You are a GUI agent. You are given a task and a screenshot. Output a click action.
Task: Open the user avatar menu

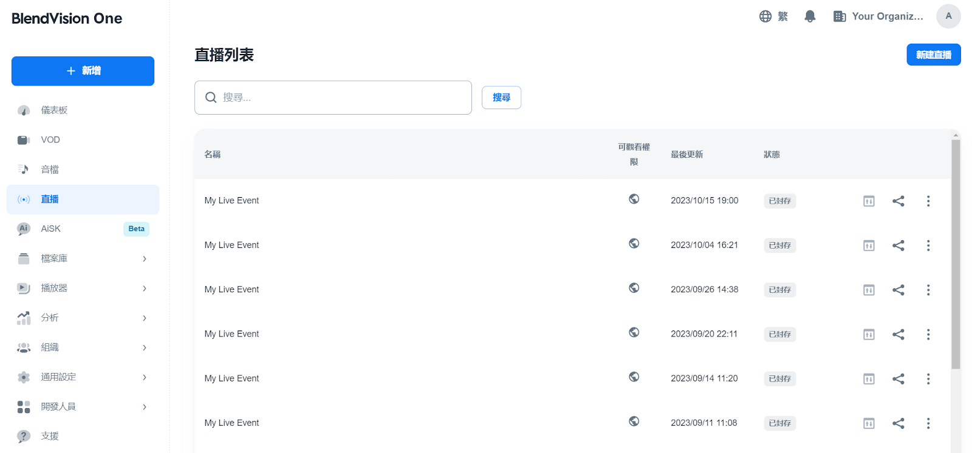click(948, 16)
